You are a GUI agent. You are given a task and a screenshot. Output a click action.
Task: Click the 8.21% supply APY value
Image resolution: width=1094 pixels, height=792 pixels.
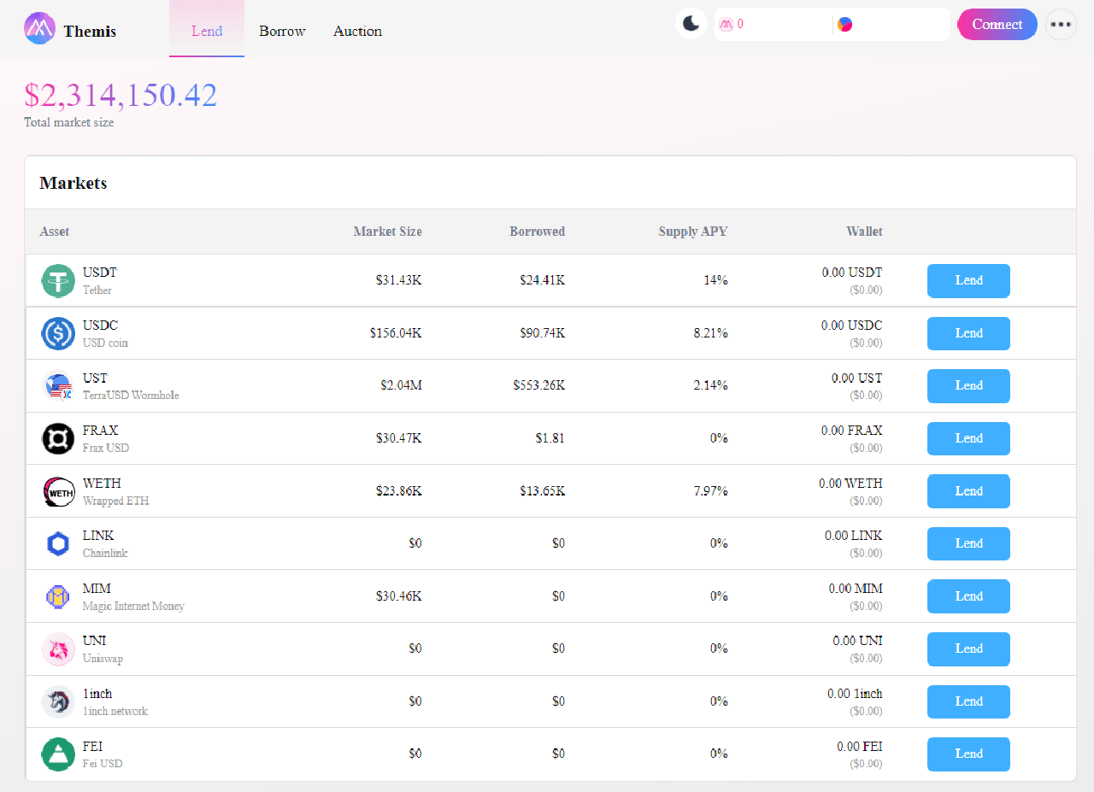[710, 333]
